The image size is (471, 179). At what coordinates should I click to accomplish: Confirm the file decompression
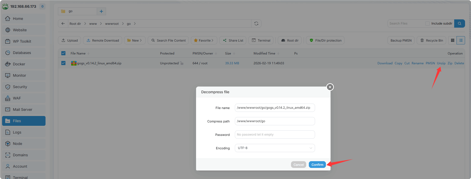coord(317,165)
